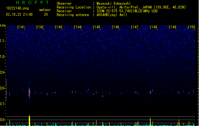Click the 0.9 kHz frequency label

(3, 72)
